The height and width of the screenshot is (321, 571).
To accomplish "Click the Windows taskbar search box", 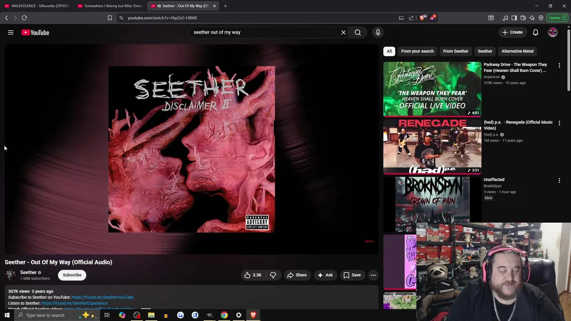I will (58, 315).
